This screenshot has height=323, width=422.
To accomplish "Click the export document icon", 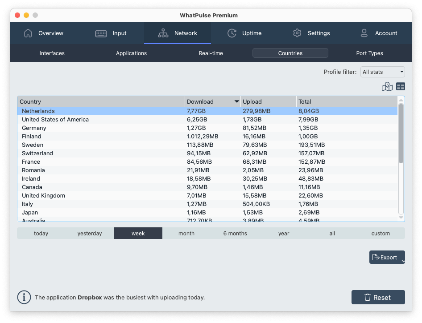I will (x=376, y=257).
